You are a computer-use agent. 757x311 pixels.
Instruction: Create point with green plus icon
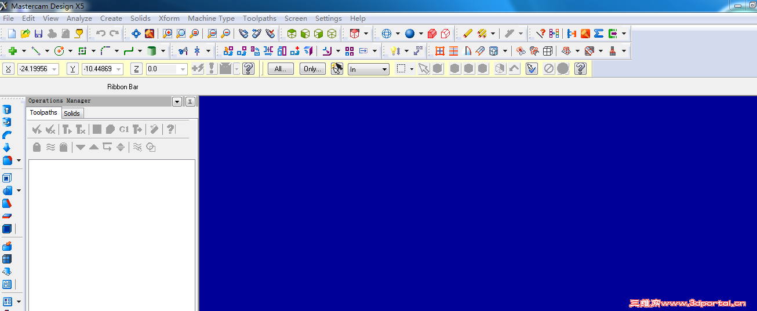pos(12,51)
